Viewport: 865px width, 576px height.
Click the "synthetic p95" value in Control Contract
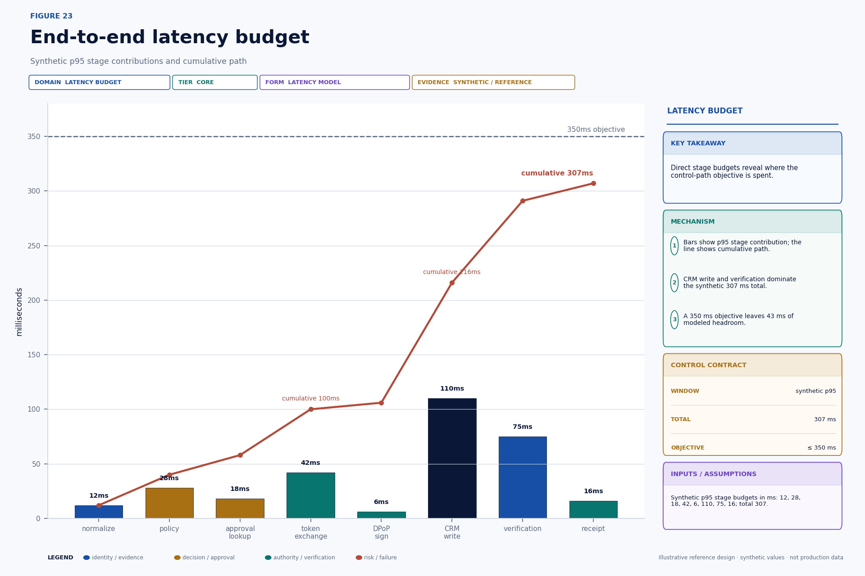click(815, 391)
